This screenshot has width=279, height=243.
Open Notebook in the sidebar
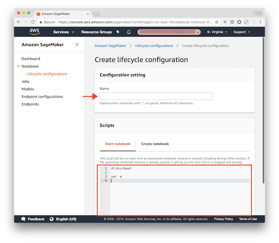click(x=30, y=66)
